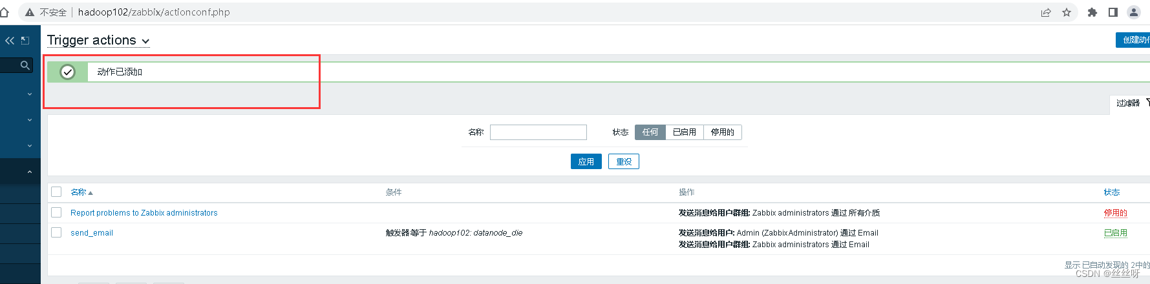This screenshot has height=284, width=1150.
Task: Expand the third collapsed sidebar menu section
Action: 30,146
